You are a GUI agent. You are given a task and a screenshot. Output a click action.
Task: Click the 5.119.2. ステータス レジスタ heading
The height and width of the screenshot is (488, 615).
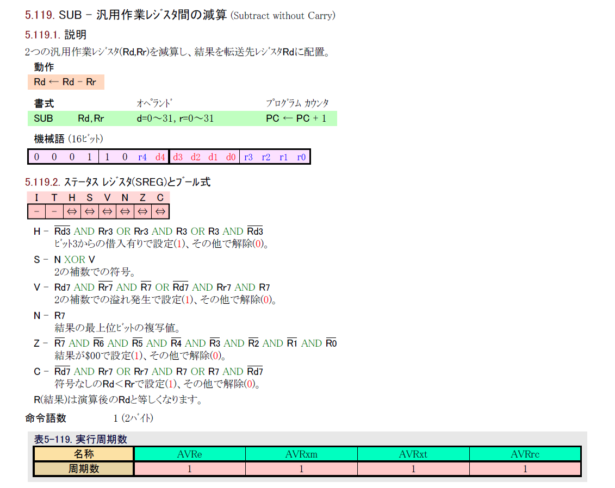point(117,182)
